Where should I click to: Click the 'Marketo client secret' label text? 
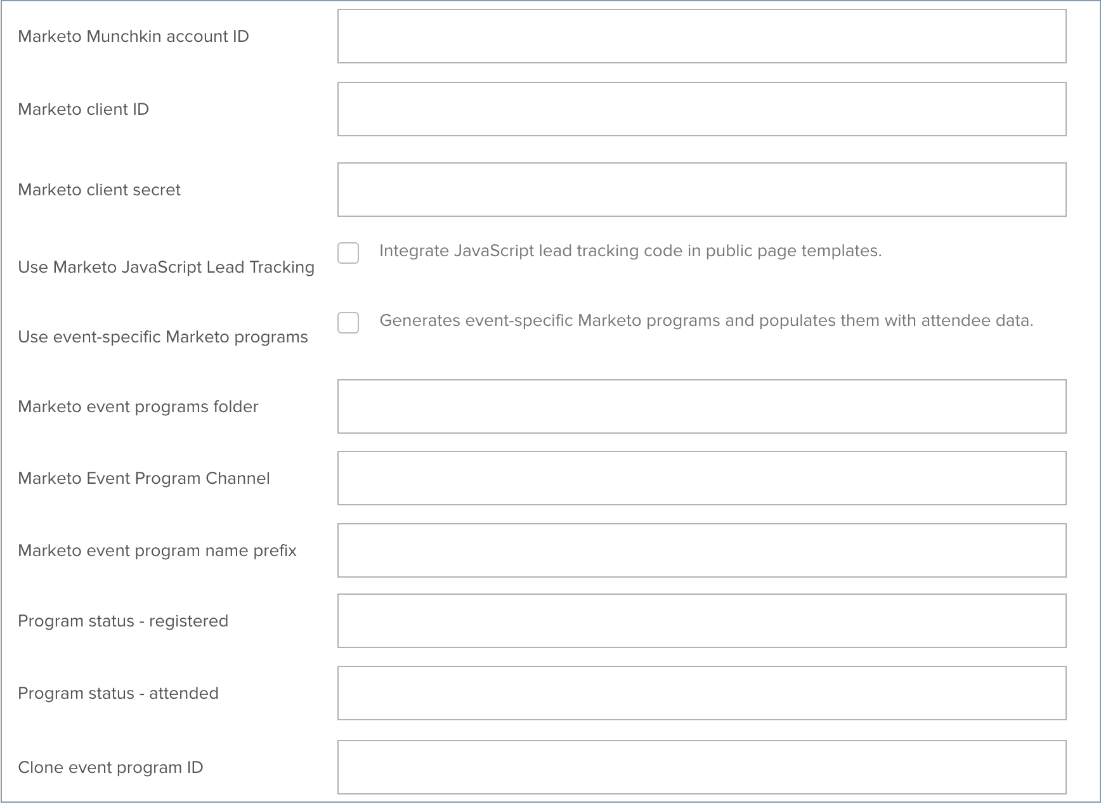click(x=99, y=190)
